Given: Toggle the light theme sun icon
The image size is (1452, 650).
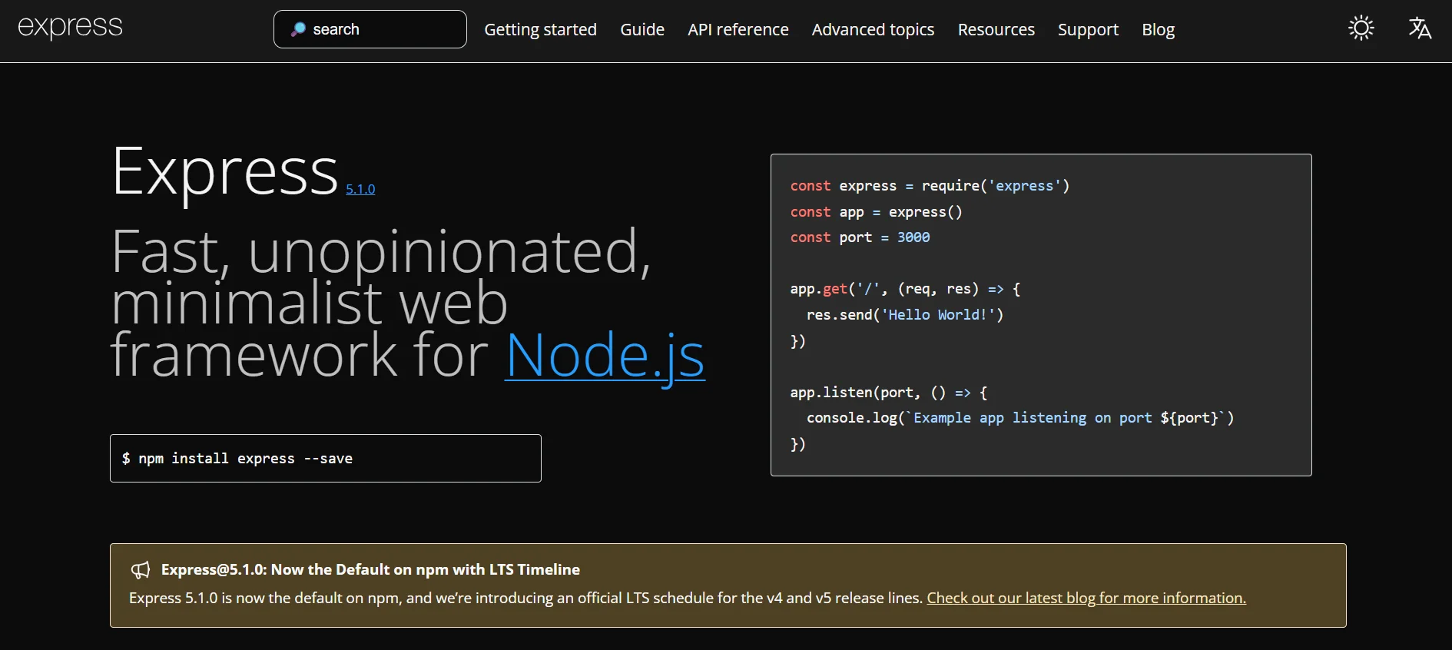Looking at the screenshot, I should (x=1361, y=28).
